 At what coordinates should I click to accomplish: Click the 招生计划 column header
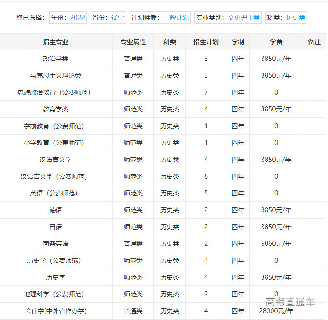coord(206,42)
